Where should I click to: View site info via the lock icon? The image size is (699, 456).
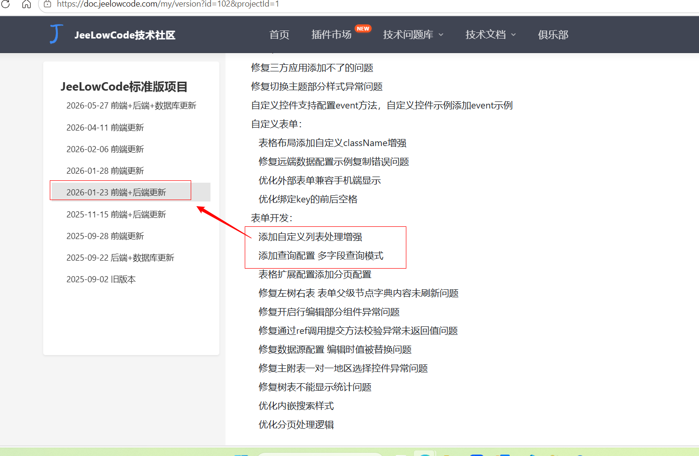point(47,4)
